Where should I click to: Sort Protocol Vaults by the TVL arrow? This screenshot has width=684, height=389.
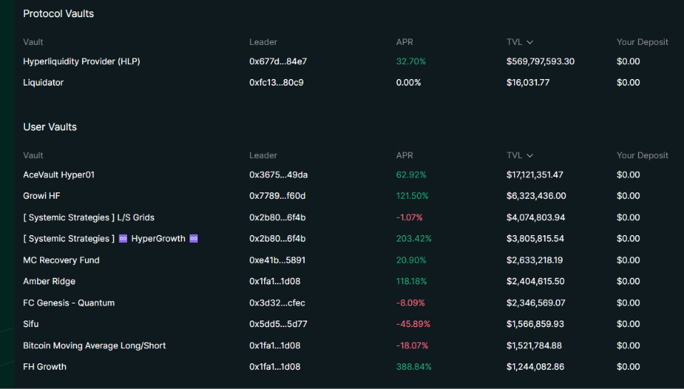530,42
